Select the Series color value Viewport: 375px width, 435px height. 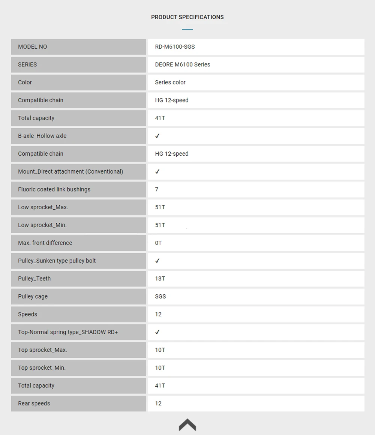[170, 82]
